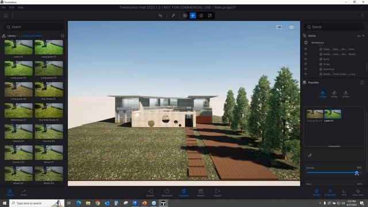Select the Aluminum scene tree item

329,69
